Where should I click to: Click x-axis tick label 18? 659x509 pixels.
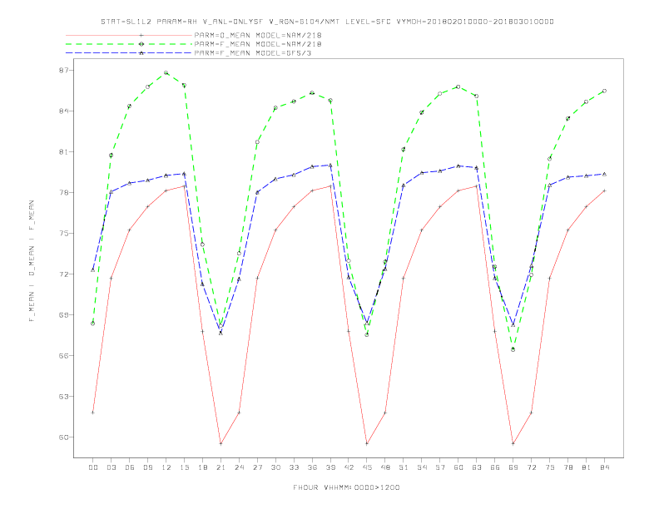tap(202, 467)
